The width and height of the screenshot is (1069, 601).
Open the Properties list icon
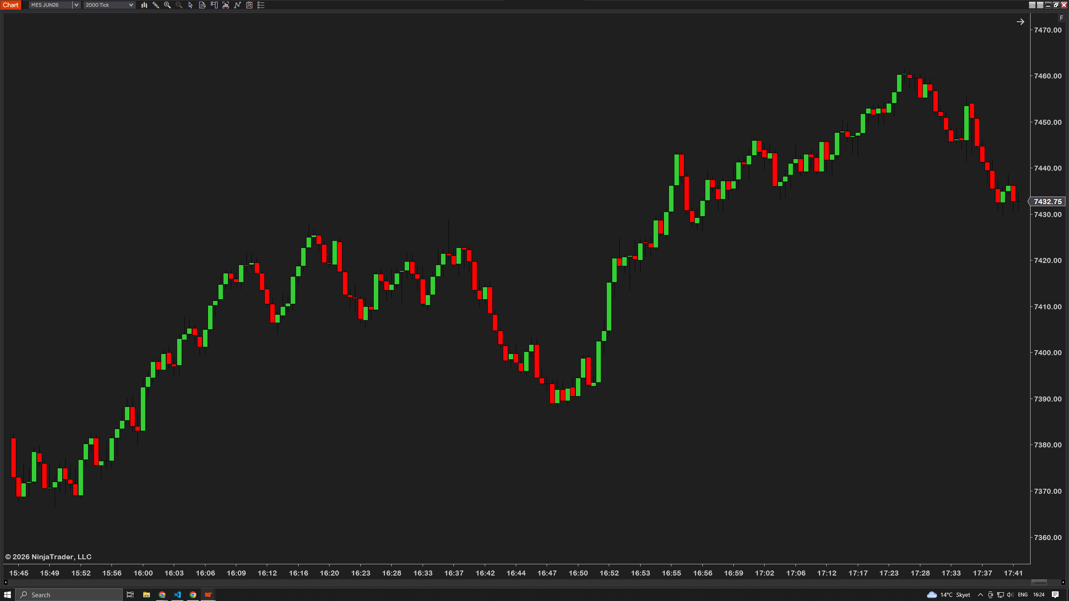[x=261, y=5]
